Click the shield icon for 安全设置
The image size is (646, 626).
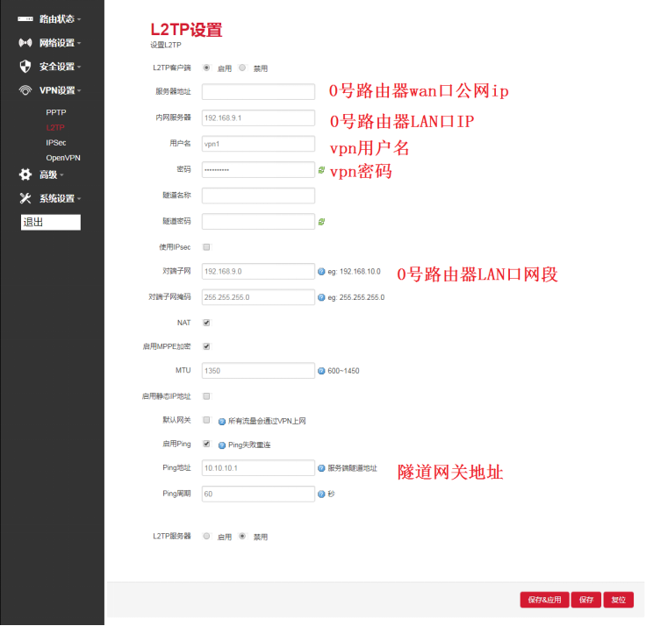(25, 67)
